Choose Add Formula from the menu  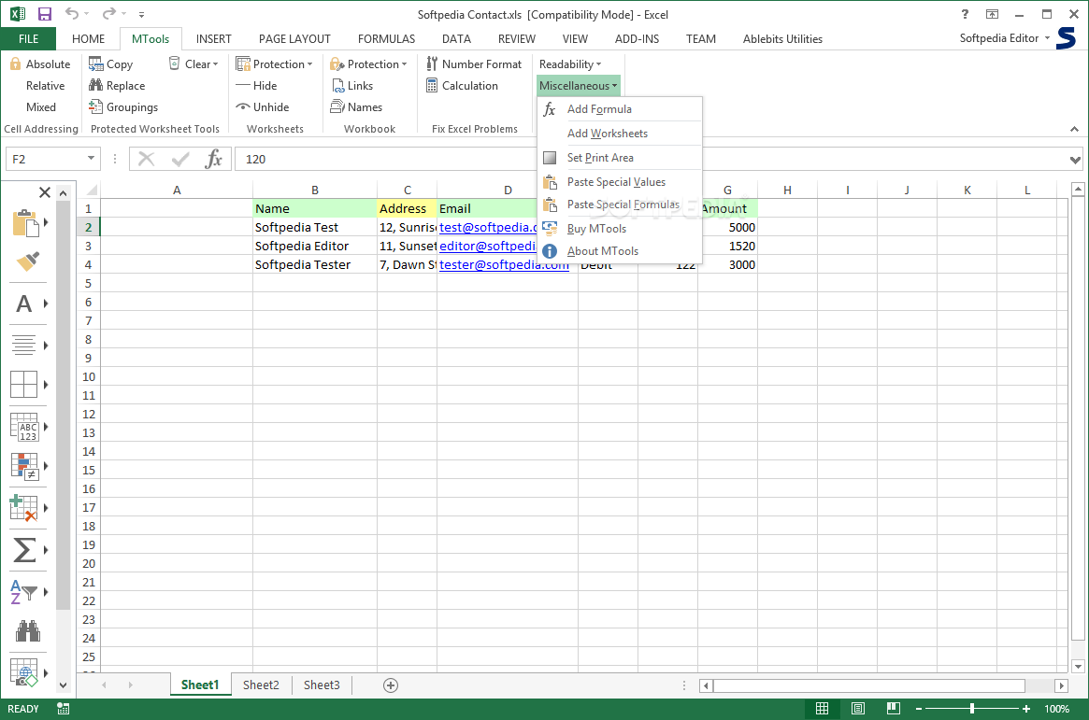pos(620,109)
